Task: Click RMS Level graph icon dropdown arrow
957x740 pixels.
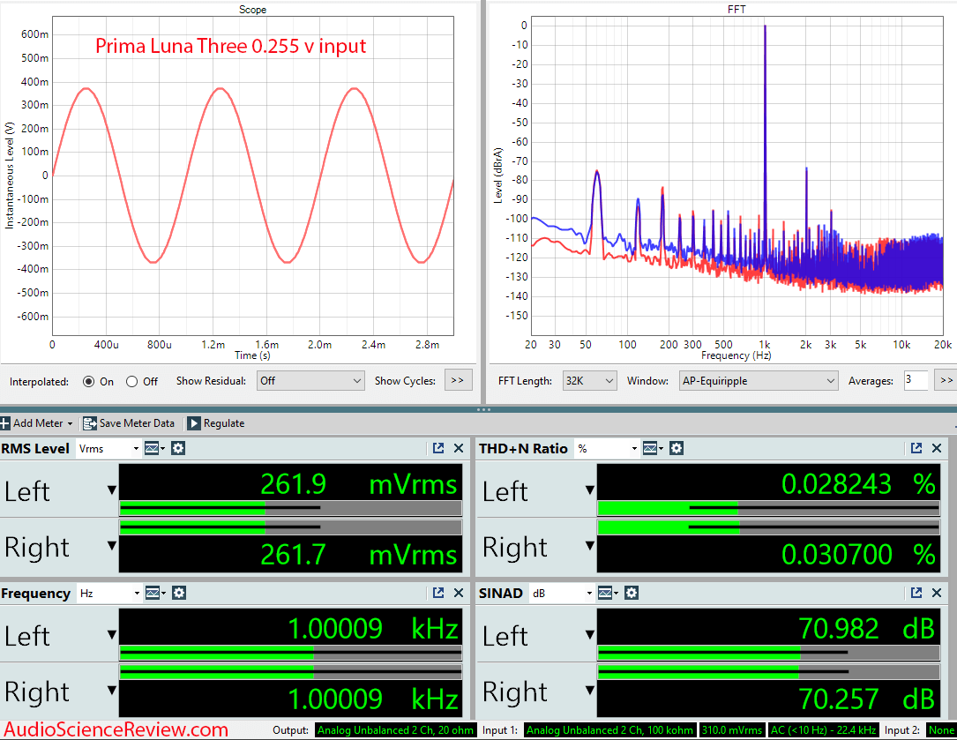Action: (x=163, y=449)
